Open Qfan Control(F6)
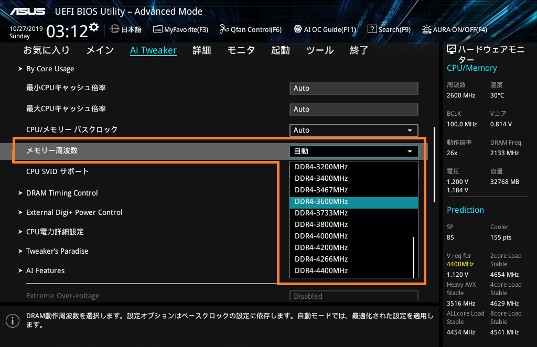The height and width of the screenshot is (347, 537). click(250, 29)
